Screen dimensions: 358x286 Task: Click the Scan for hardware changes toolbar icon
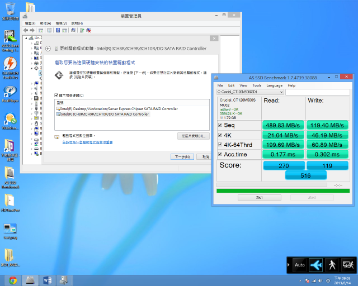pos(73,30)
